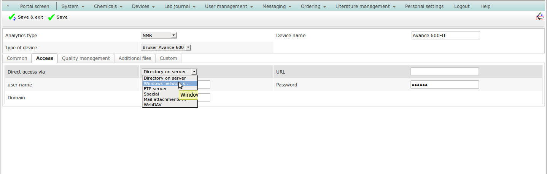This screenshot has height=174, width=547.
Task: Click the Logout link
Action: click(x=462, y=6)
